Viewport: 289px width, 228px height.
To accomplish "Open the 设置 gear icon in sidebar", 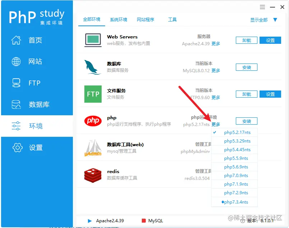I will (18, 148).
